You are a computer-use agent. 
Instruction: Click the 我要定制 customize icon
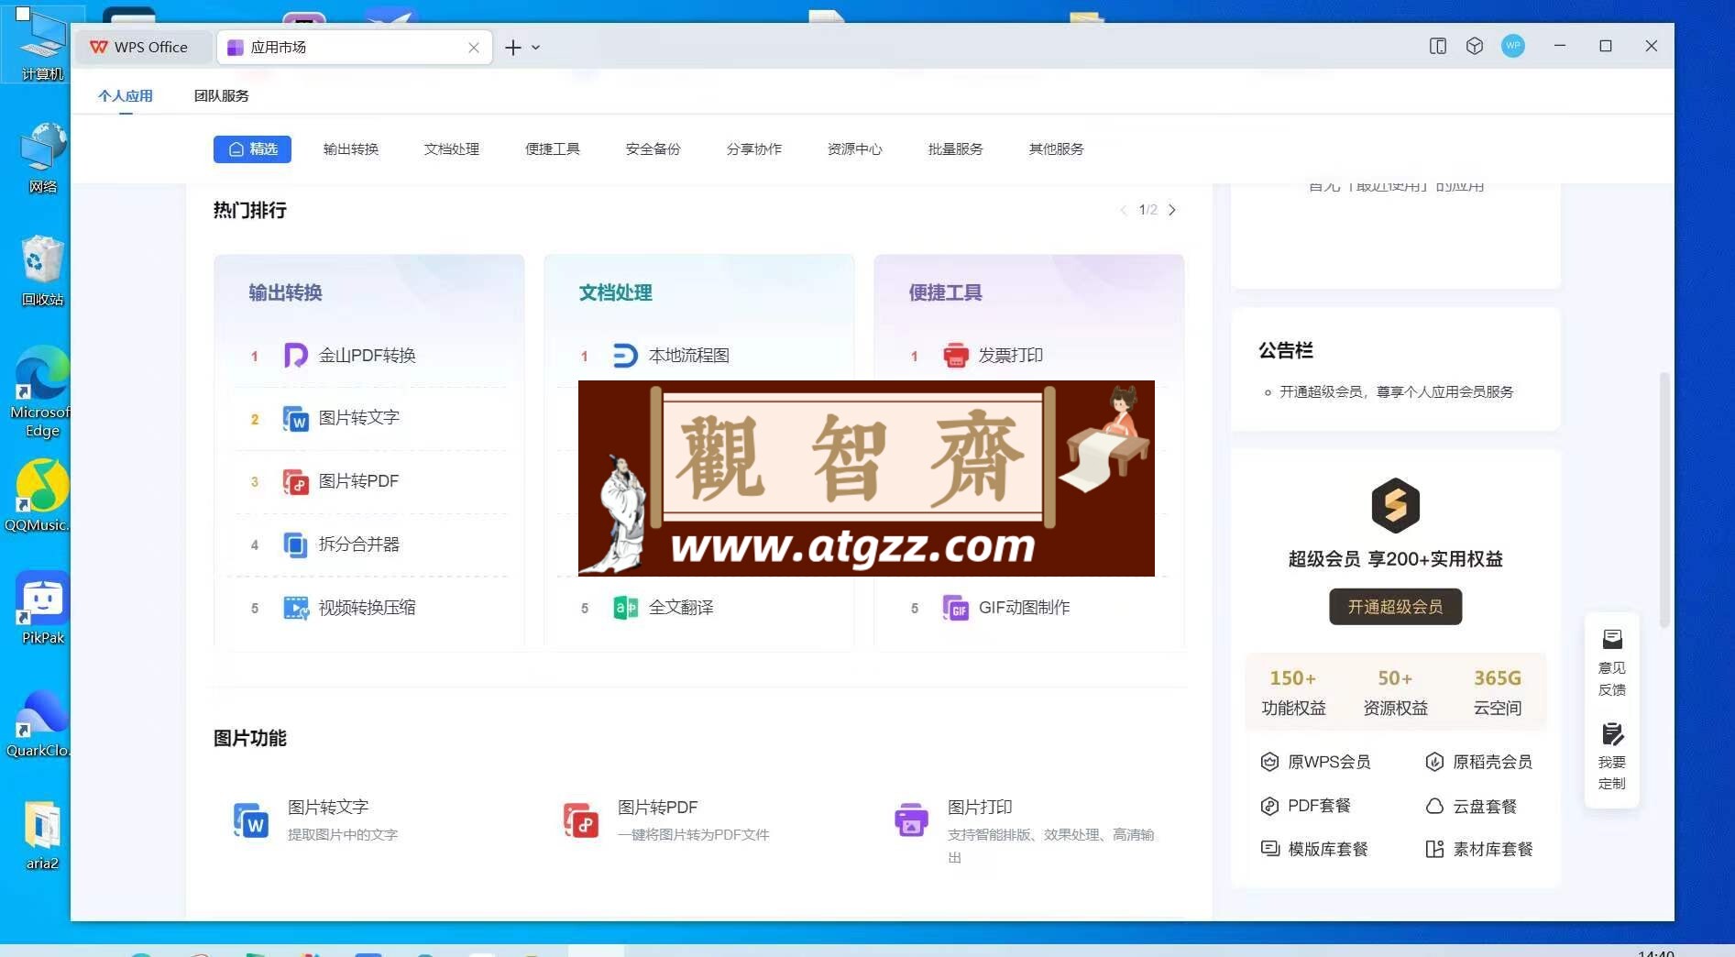1612,734
